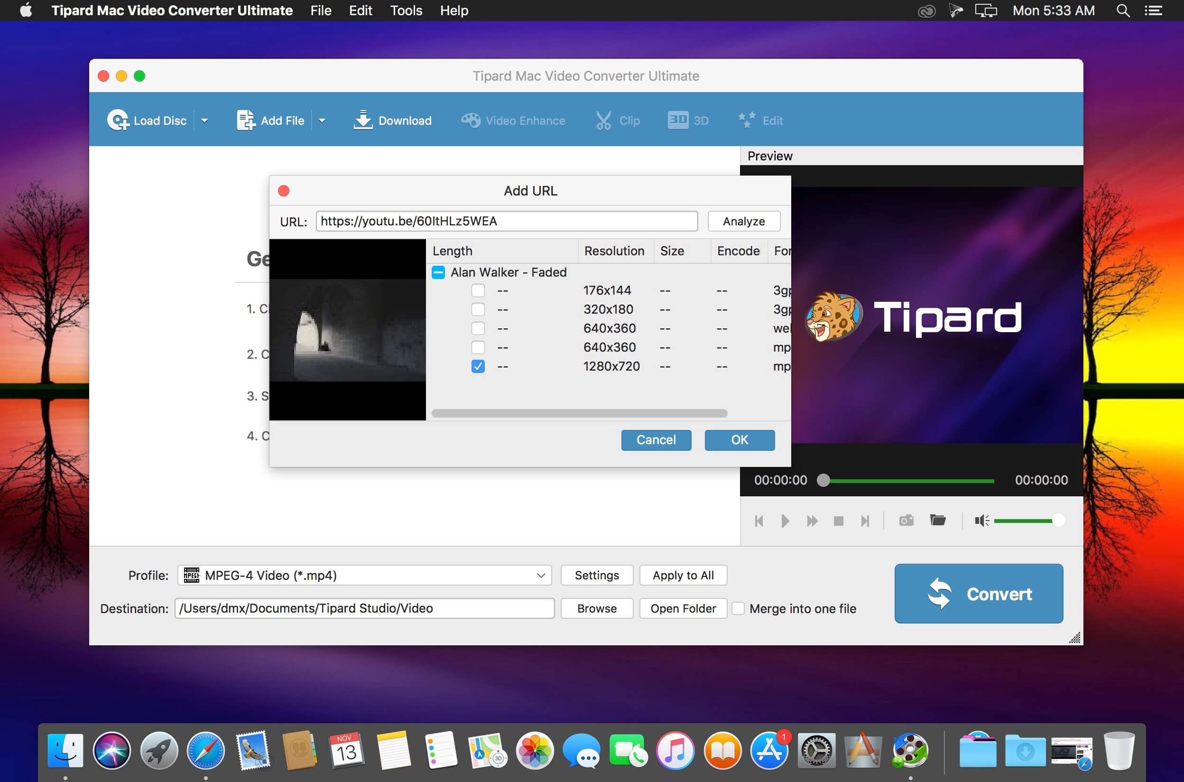Click the Load Disc icon
Screen dimensions: 1184x782
118,121
